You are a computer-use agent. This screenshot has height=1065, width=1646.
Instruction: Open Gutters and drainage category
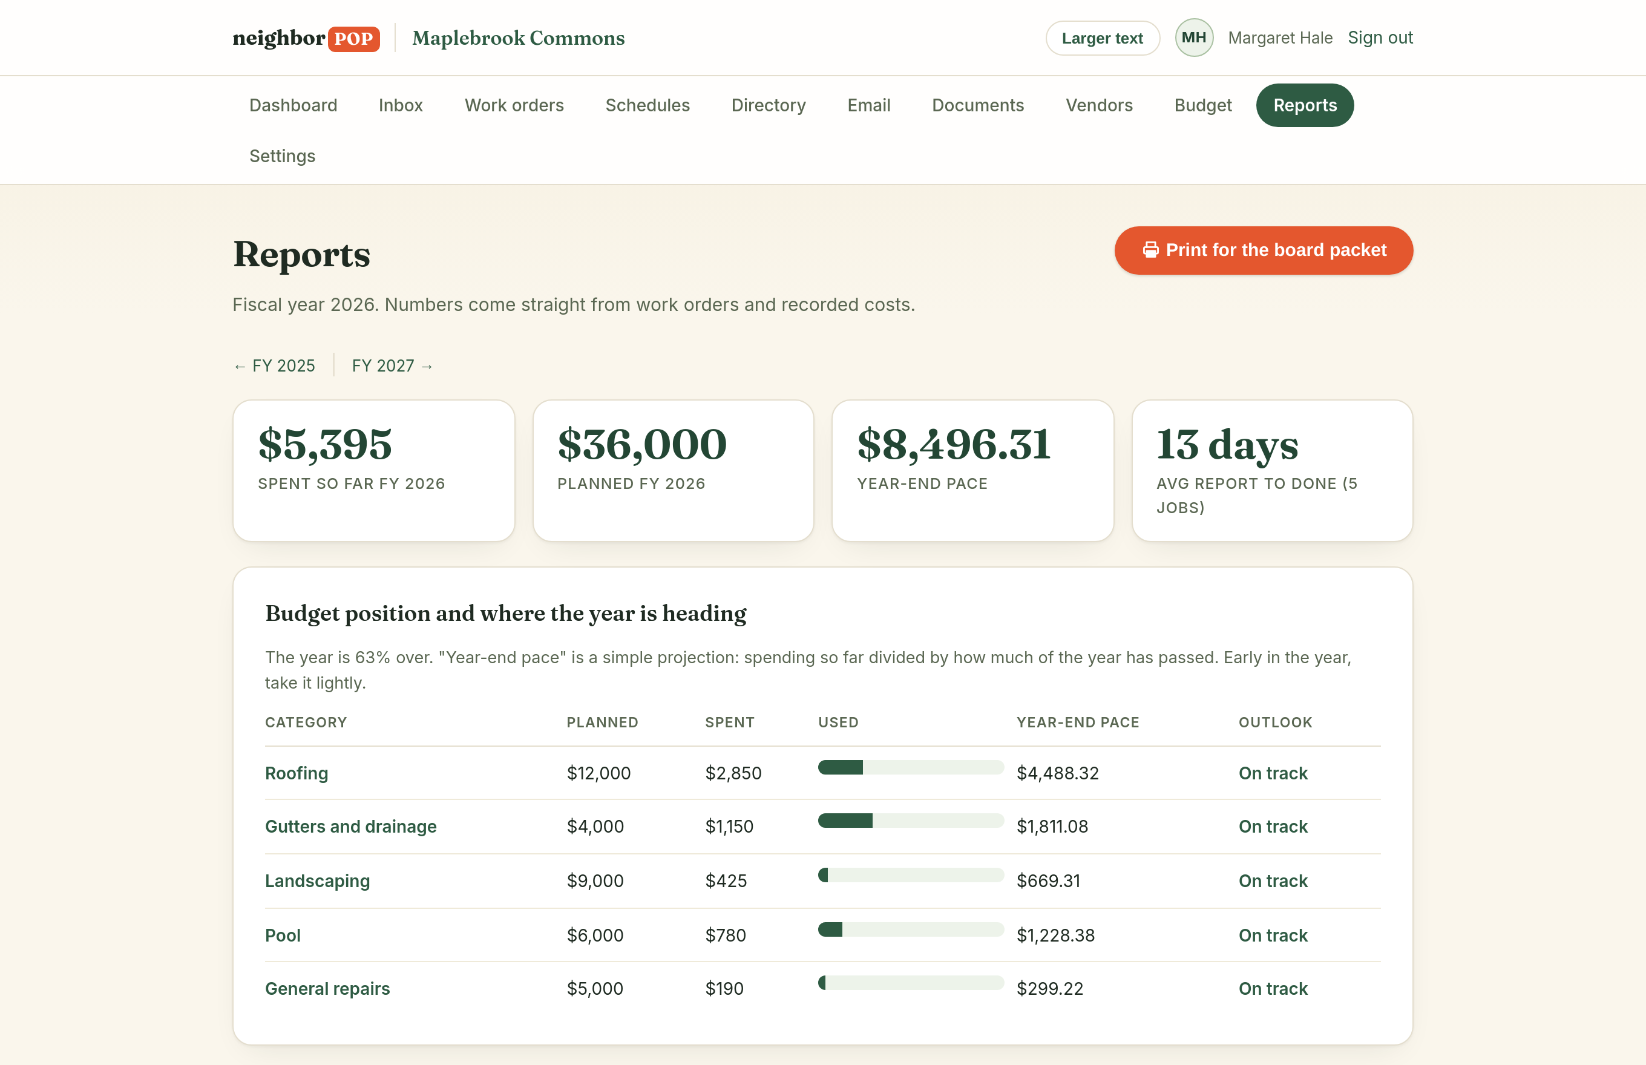coord(350,827)
